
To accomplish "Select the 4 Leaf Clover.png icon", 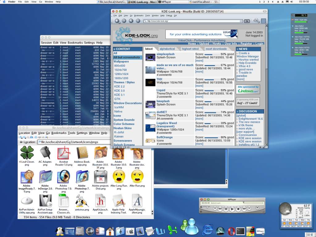I will (x=27, y=153).
